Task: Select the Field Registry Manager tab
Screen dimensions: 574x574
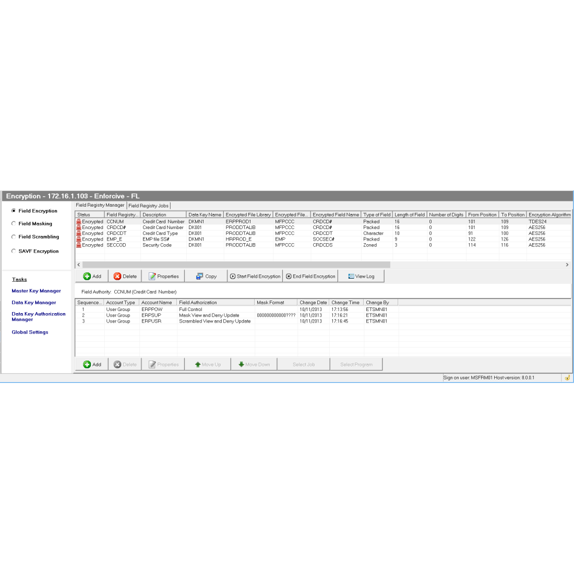Action: coord(100,205)
